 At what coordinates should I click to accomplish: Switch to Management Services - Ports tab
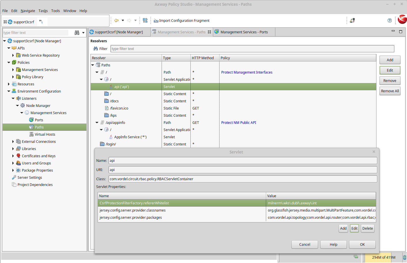click(x=244, y=32)
